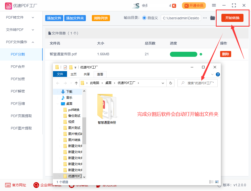This screenshot has width=251, height=191.
Task: Click the Explorer back arrow
Action: tap(58, 83)
